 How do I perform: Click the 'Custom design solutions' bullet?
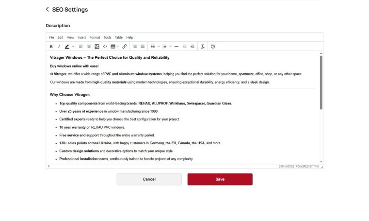(x=116, y=151)
